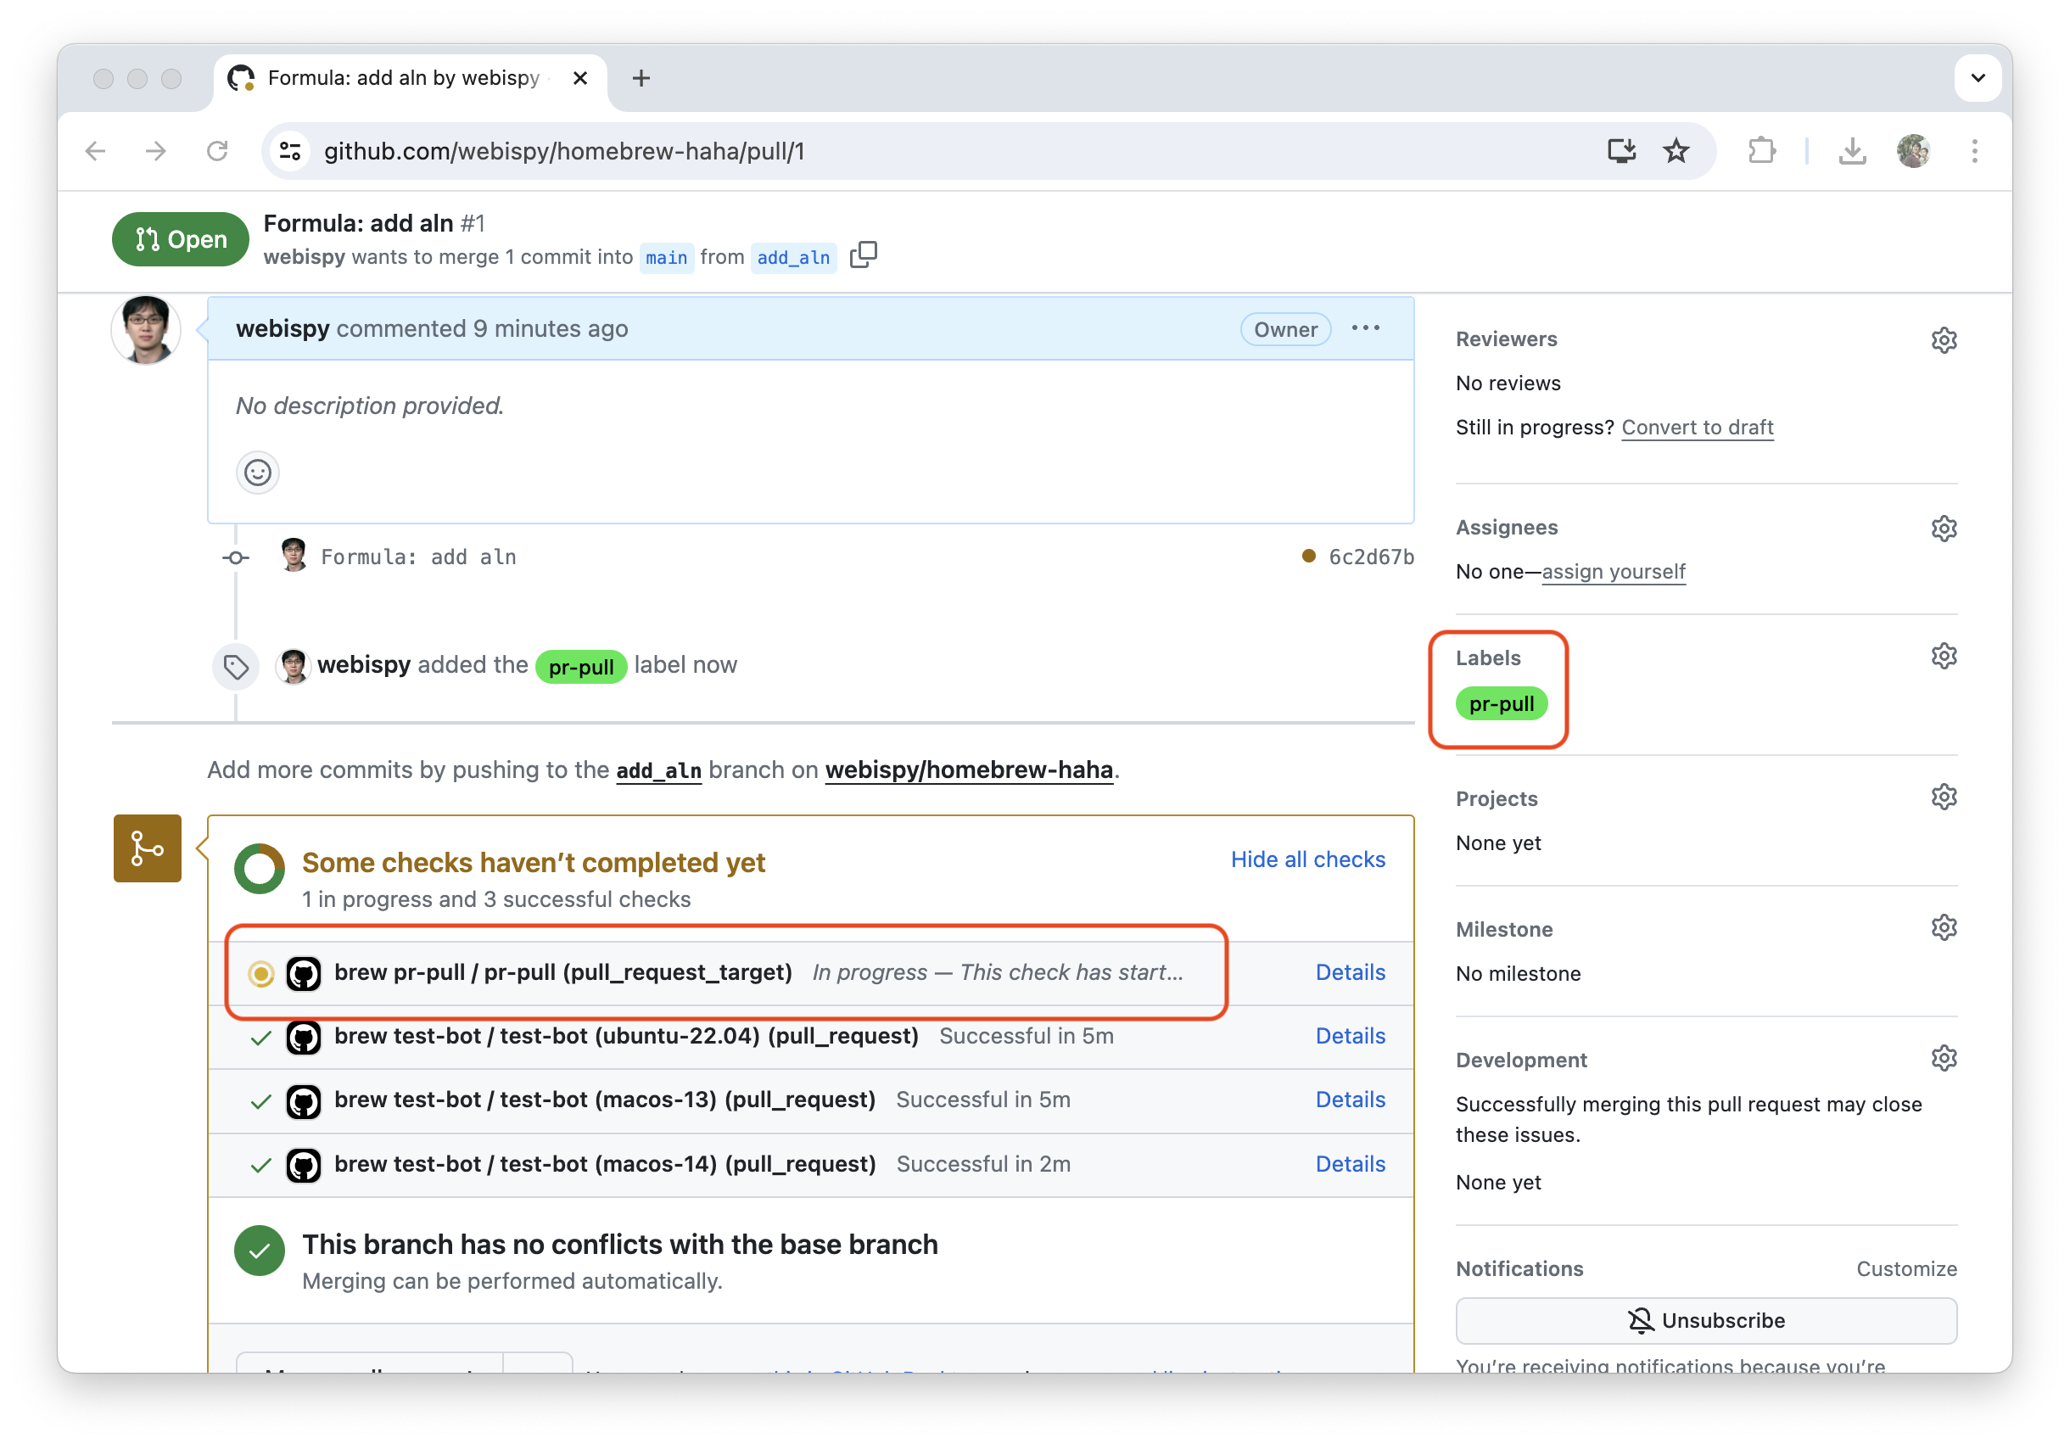Go back with the browser back arrow
The height and width of the screenshot is (1444, 2070).
[x=96, y=150]
